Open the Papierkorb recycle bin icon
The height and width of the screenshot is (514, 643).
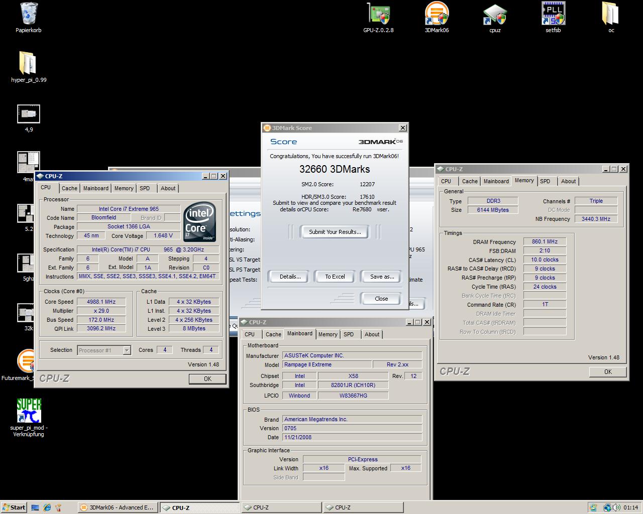pos(29,14)
